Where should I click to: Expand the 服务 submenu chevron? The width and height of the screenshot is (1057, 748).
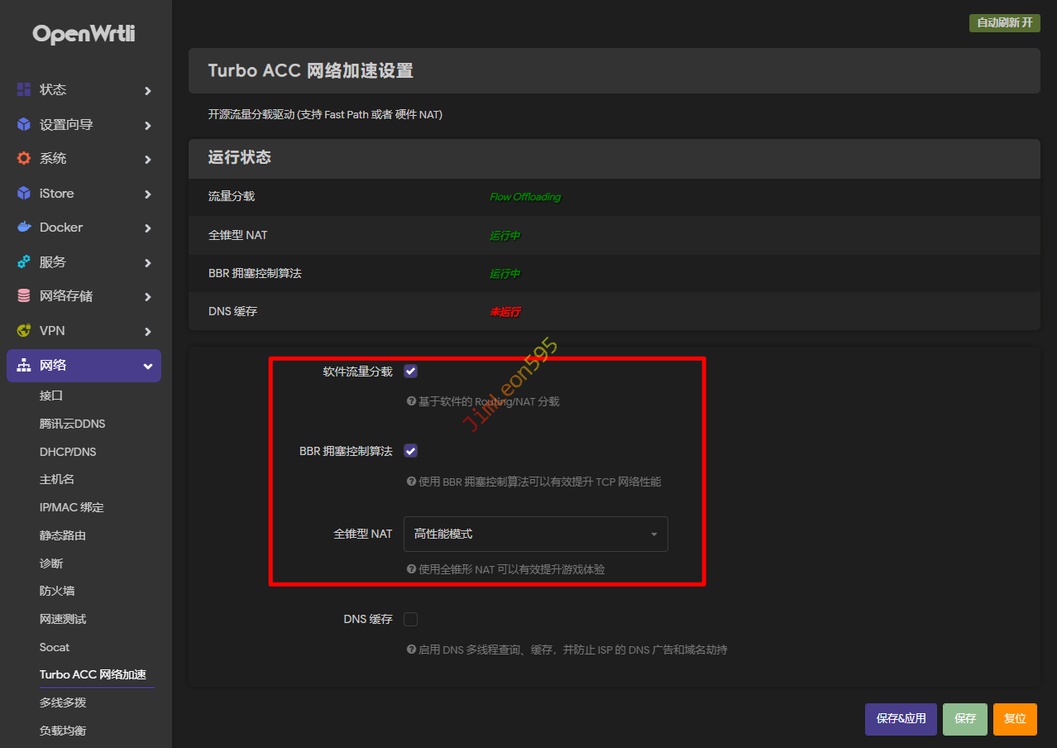pyautogui.click(x=148, y=262)
